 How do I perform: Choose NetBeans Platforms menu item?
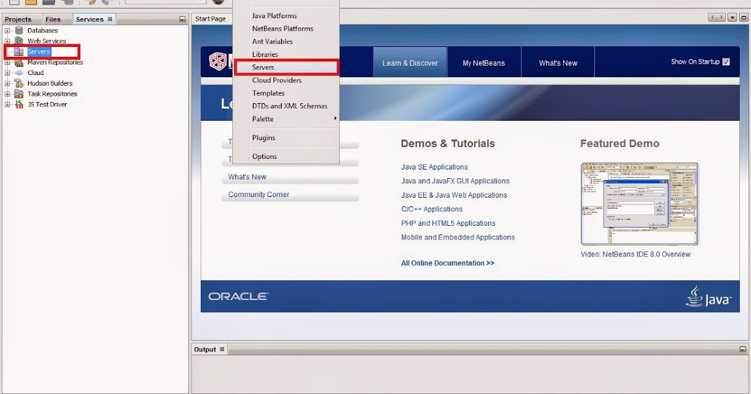click(x=286, y=29)
